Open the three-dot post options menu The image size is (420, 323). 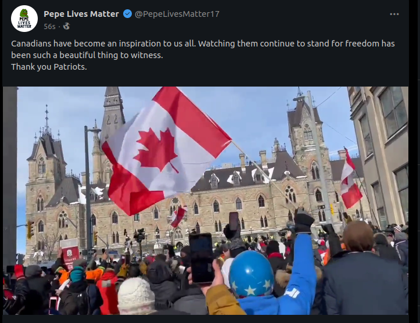tap(394, 14)
